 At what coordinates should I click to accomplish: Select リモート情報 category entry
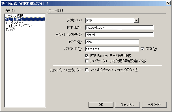(x=25, y=19)
